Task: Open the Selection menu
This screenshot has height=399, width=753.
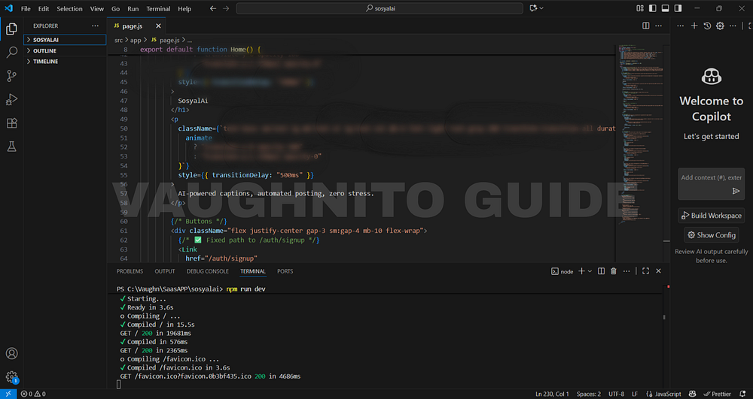Action: click(x=69, y=8)
